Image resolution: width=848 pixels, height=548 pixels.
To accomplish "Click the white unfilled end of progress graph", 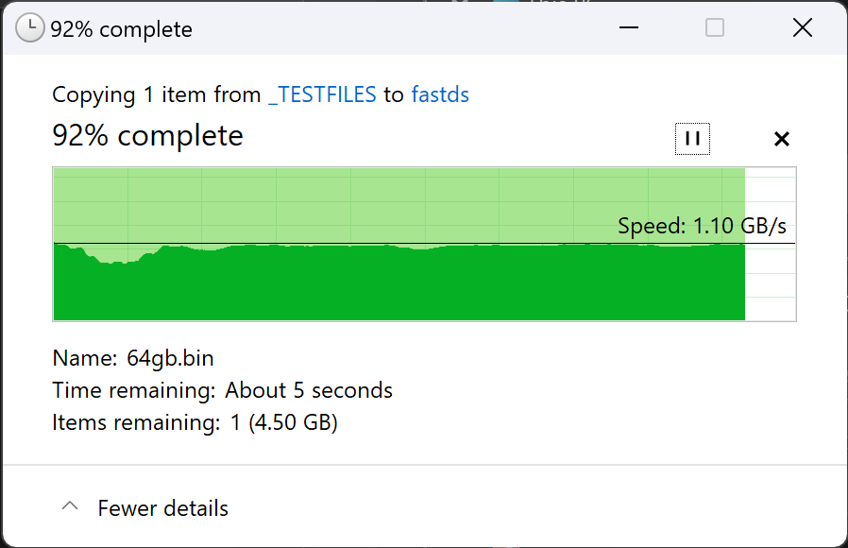I will pyautogui.click(x=771, y=283).
